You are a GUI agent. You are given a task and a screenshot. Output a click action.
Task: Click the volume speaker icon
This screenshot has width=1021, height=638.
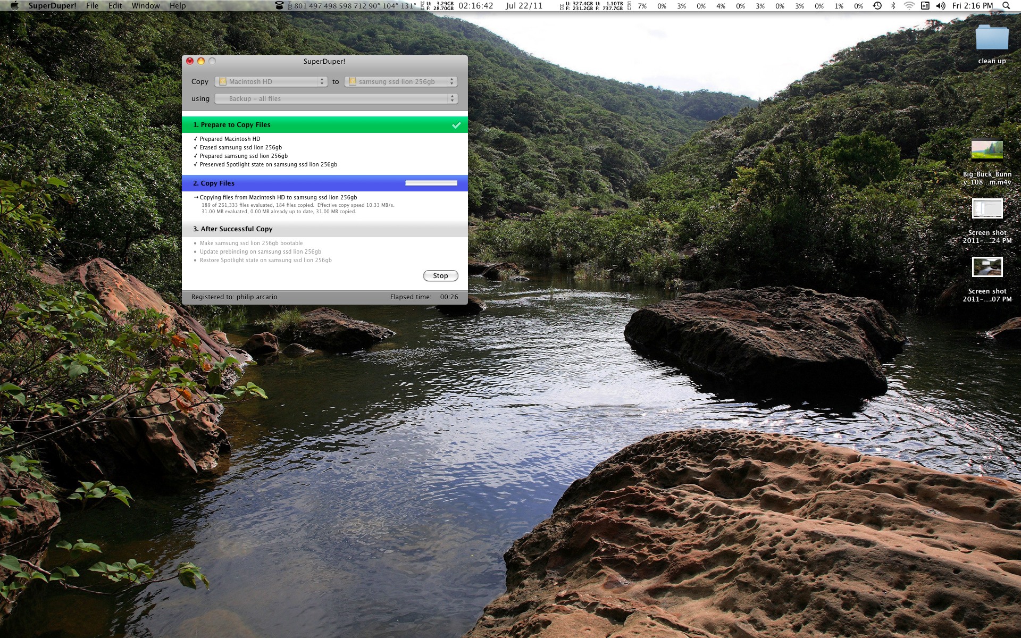941,6
